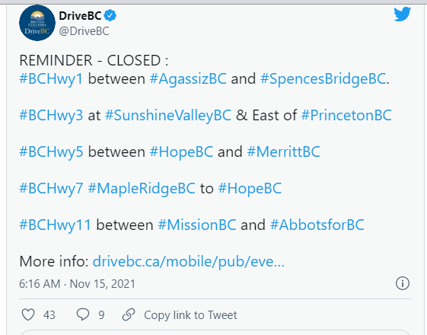Open the #PrincetonBC hashtag
This screenshot has height=335, width=427.
tap(346, 115)
